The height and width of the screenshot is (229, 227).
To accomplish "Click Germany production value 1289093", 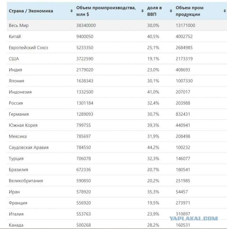I will pyautogui.click(x=85, y=114).
